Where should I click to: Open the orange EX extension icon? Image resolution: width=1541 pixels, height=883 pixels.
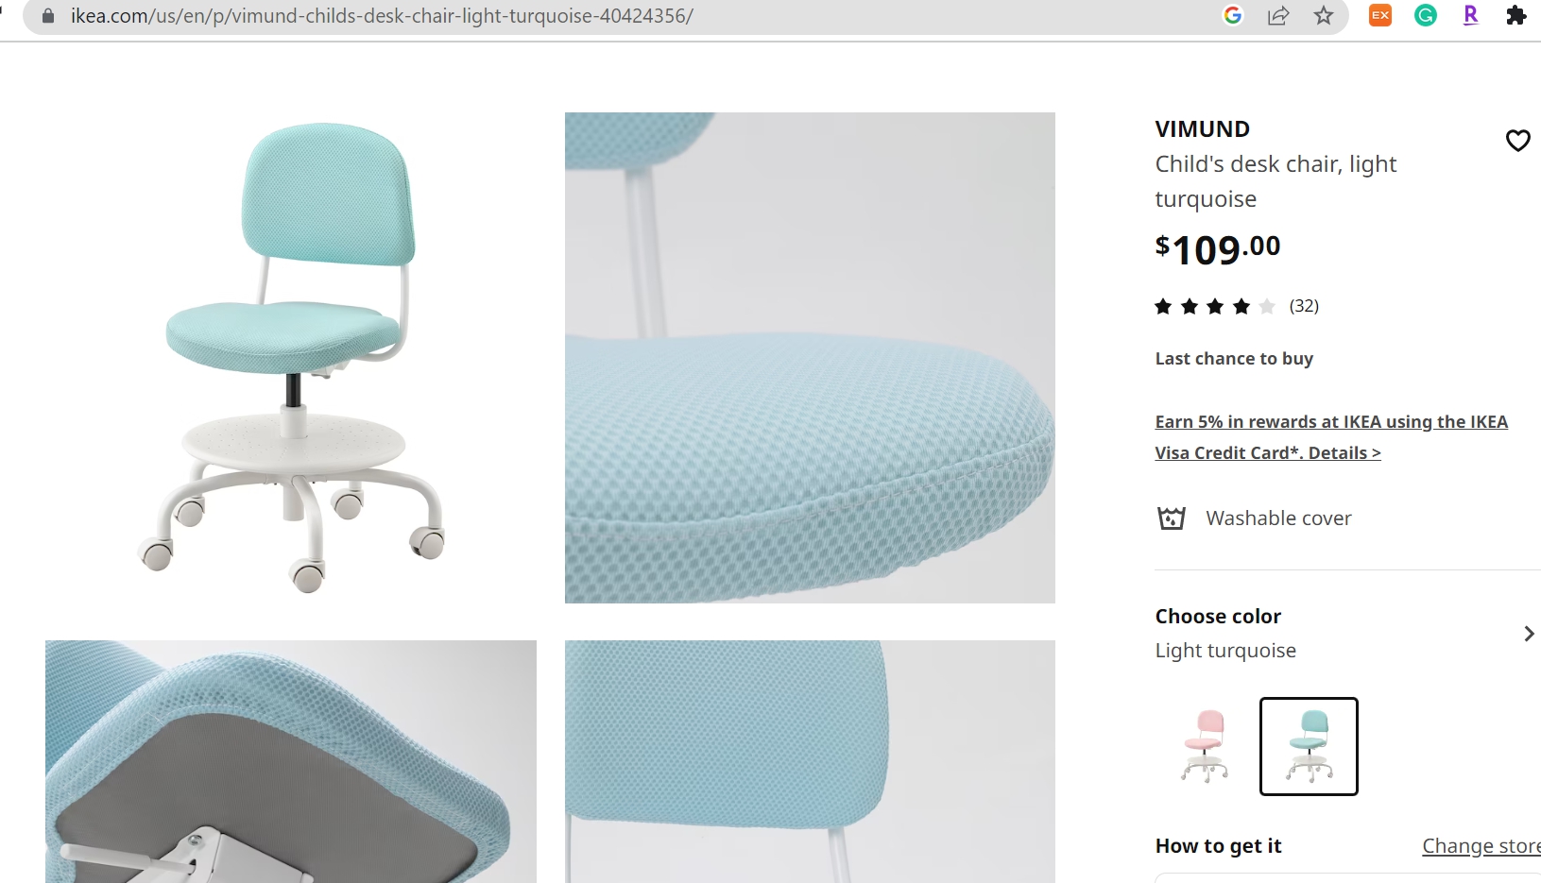[1380, 15]
